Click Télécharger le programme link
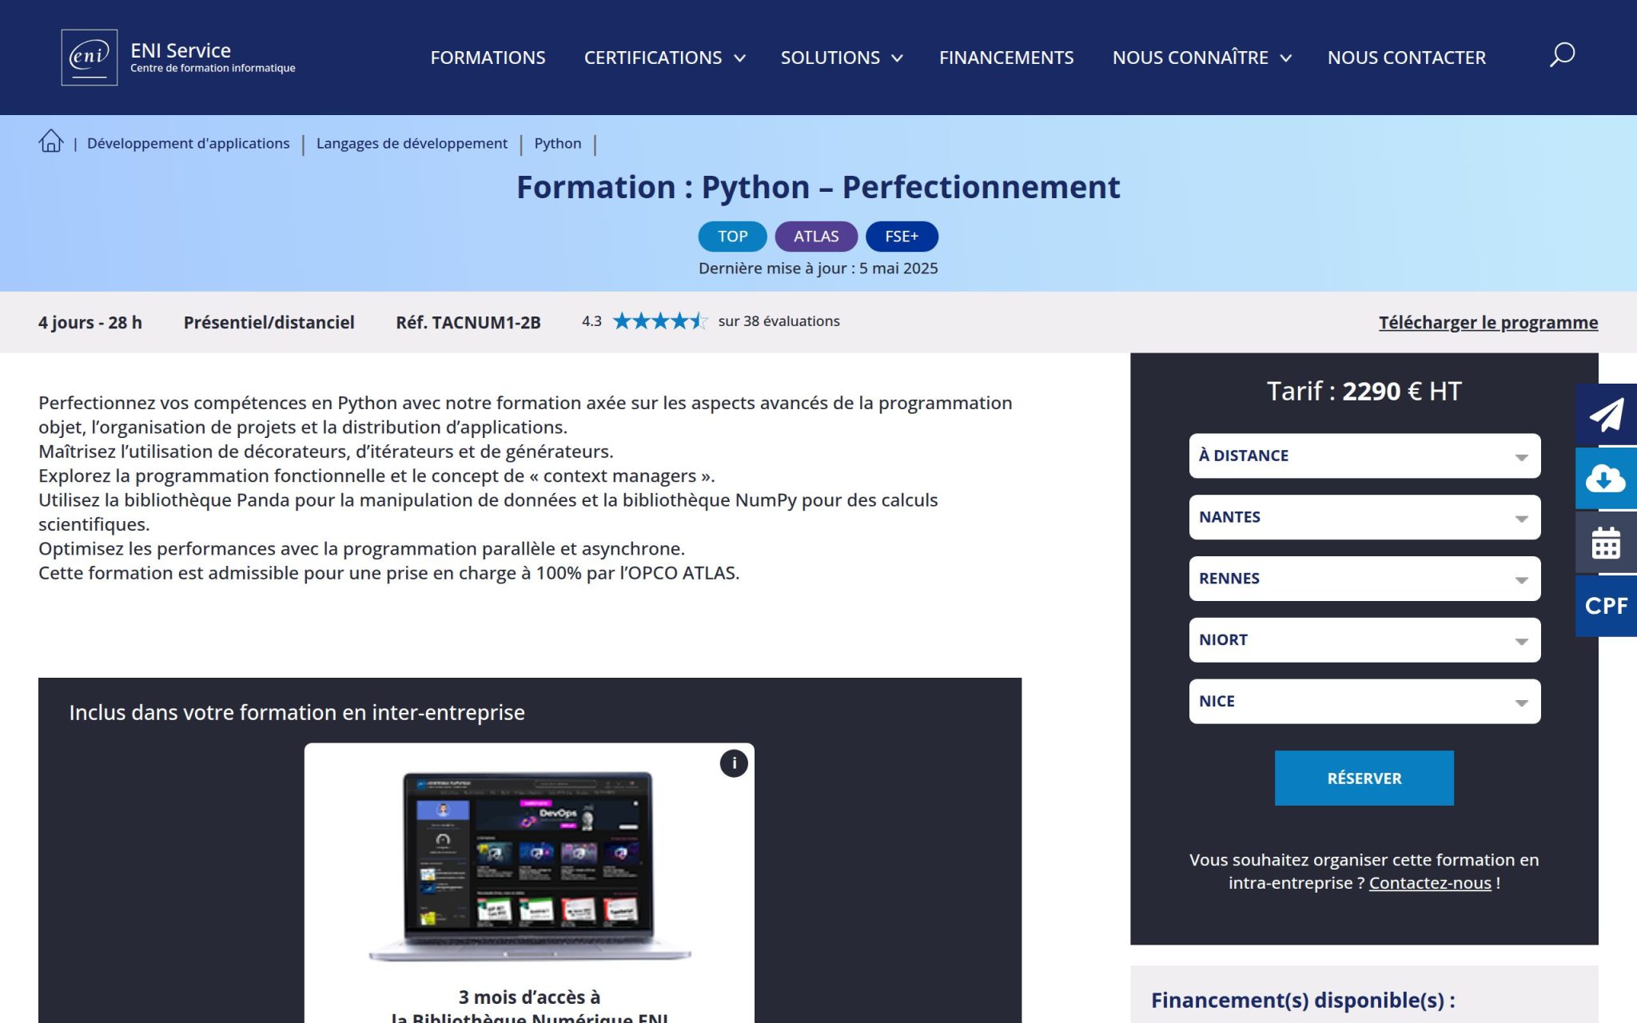The image size is (1637, 1023). click(1488, 322)
